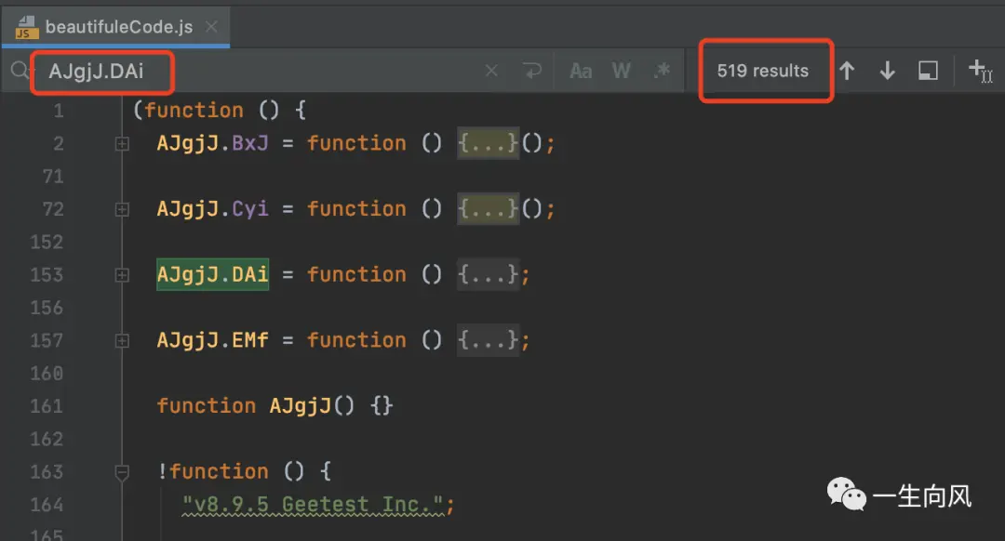The height and width of the screenshot is (541, 1005).
Task: Toggle Regex search option
Action: (663, 71)
